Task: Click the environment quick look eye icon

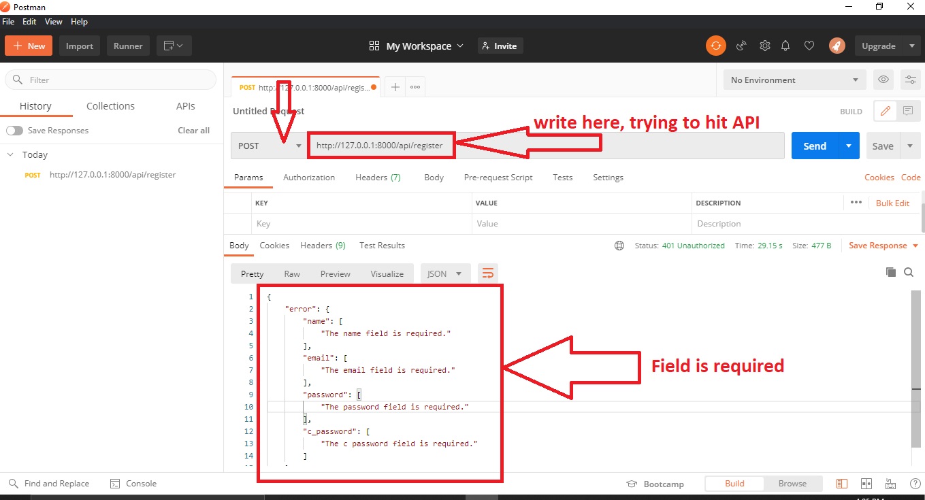Action: pos(883,80)
